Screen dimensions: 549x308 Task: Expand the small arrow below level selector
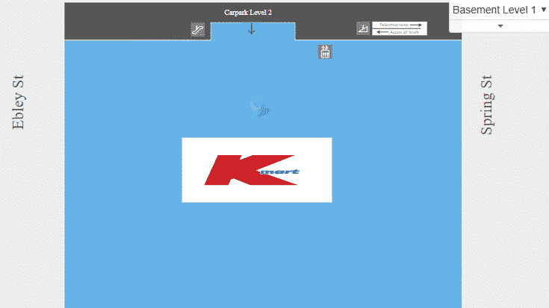(500, 26)
